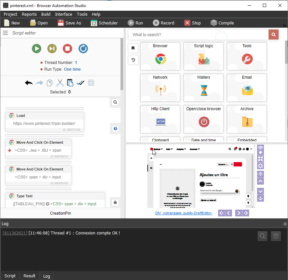Click the Redo arrow icon
This screenshot has height=280, width=288.
click(x=39, y=83)
